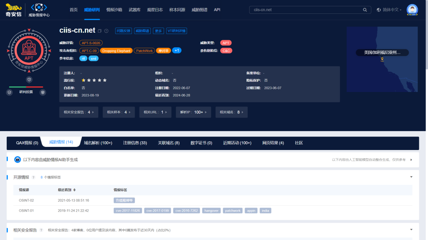
Task: Switch to 近期活动 (100+) tab
Action: point(237,143)
